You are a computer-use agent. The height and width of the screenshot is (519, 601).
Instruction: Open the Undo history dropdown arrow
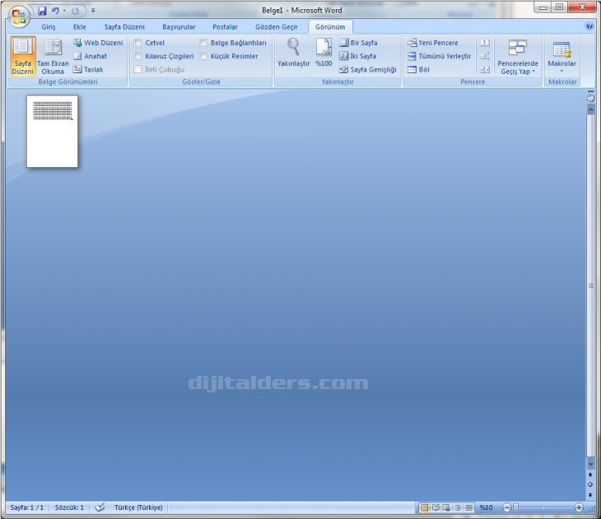pos(64,11)
